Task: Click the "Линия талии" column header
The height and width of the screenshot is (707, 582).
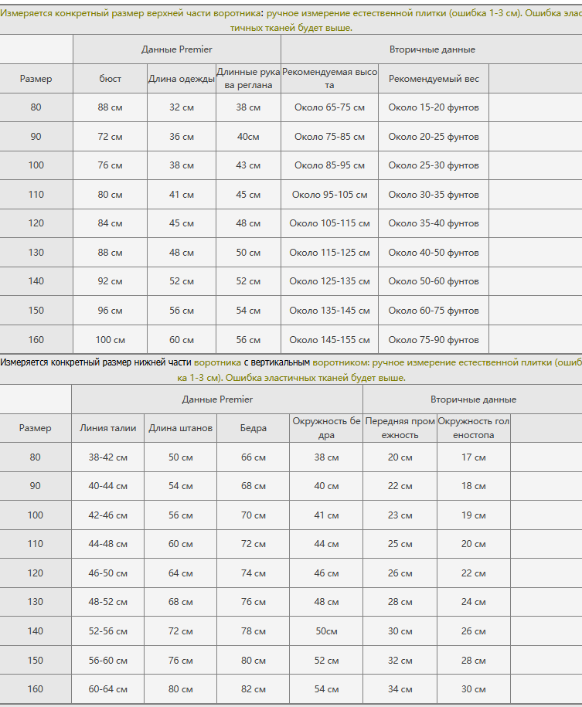Action: coord(107,428)
